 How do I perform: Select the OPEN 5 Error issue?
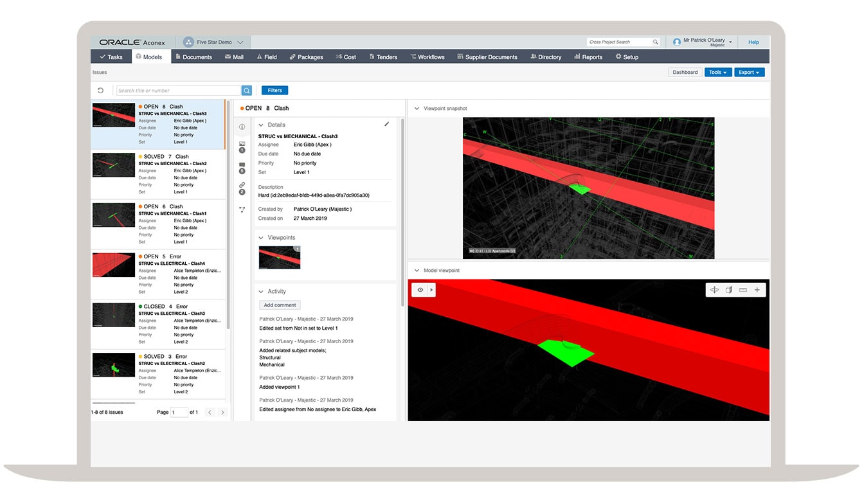click(158, 274)
